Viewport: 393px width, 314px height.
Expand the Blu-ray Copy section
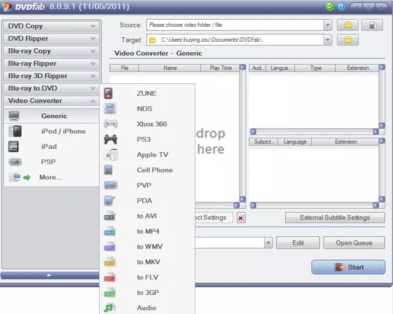click(51, 51)
